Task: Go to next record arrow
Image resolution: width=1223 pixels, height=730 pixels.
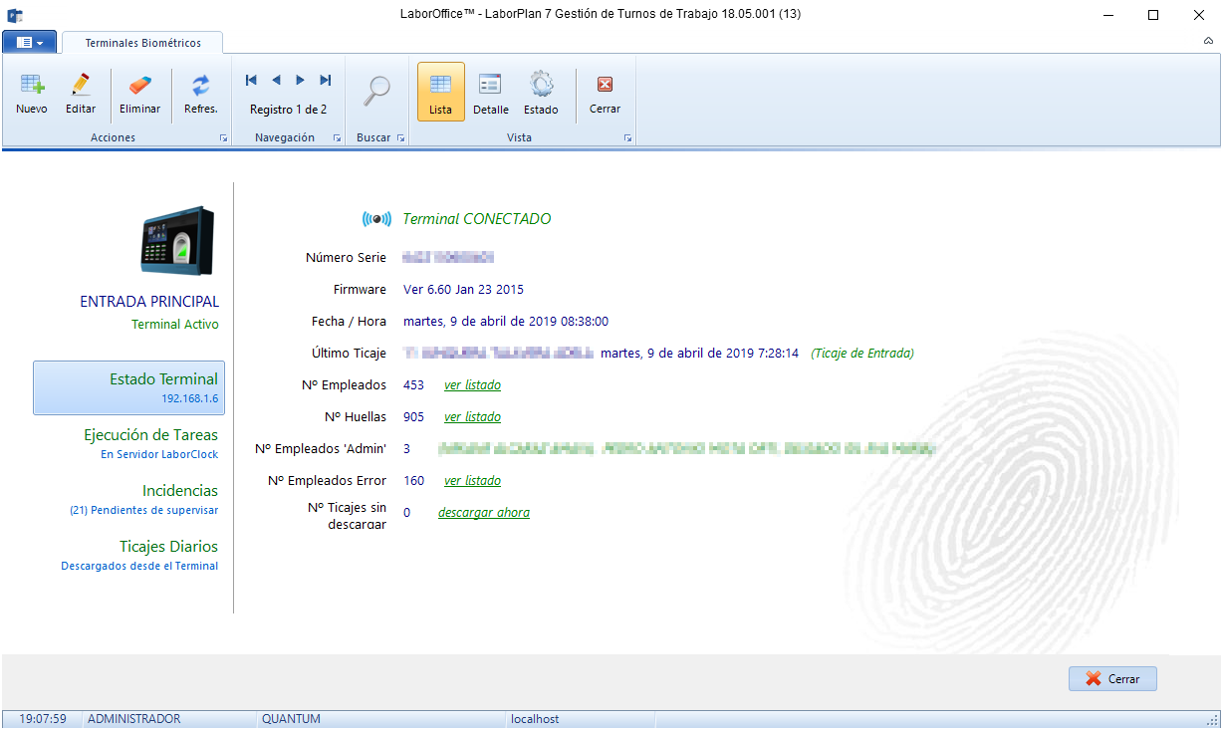Action: [x=301, y=80]
